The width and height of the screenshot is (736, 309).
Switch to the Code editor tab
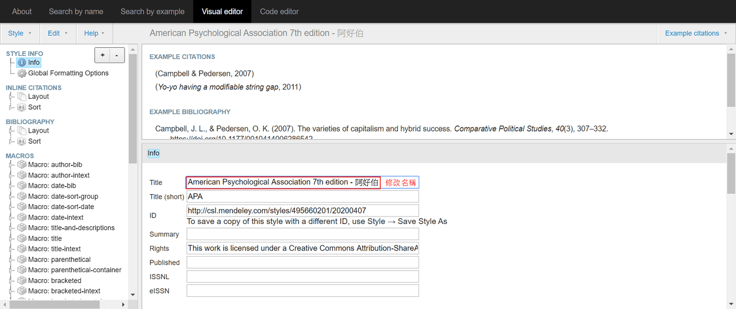pos(279,11)
